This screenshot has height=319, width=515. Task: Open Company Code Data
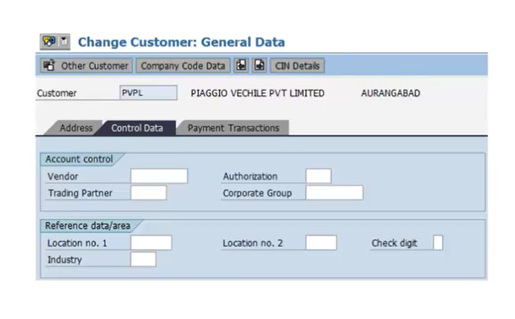183,66
